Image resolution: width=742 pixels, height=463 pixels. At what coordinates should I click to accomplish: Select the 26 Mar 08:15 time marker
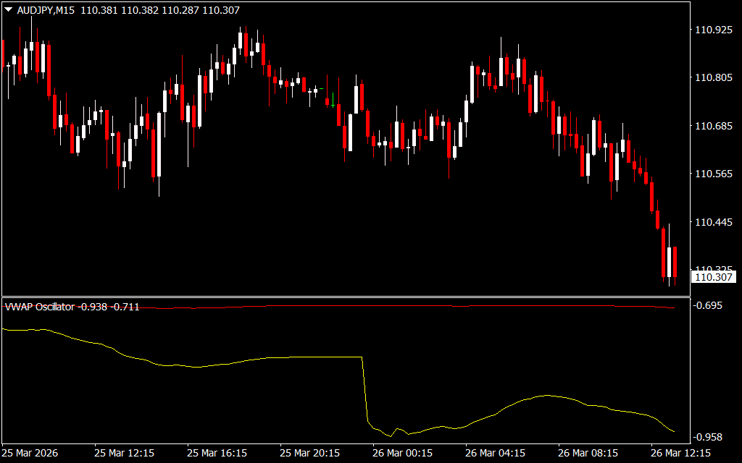coord(588,453)
